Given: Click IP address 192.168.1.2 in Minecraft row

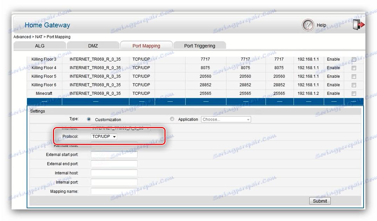Looking at the screenshot, I should click(308, 93).
